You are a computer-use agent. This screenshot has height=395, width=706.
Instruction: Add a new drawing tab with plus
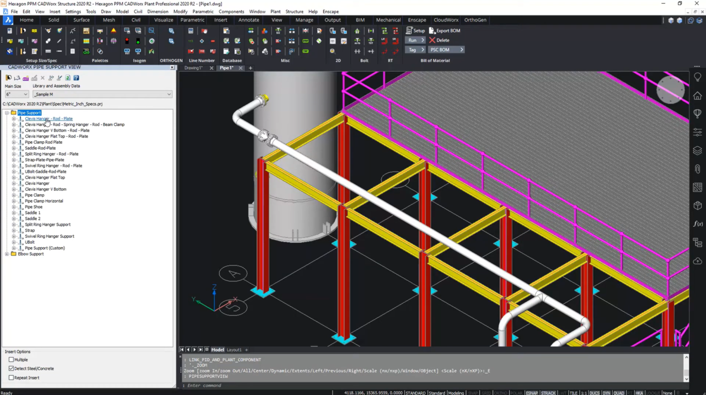pos(250,68)
